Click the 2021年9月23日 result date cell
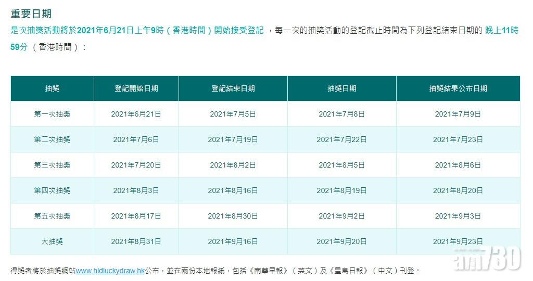 (x=458, y=241)
